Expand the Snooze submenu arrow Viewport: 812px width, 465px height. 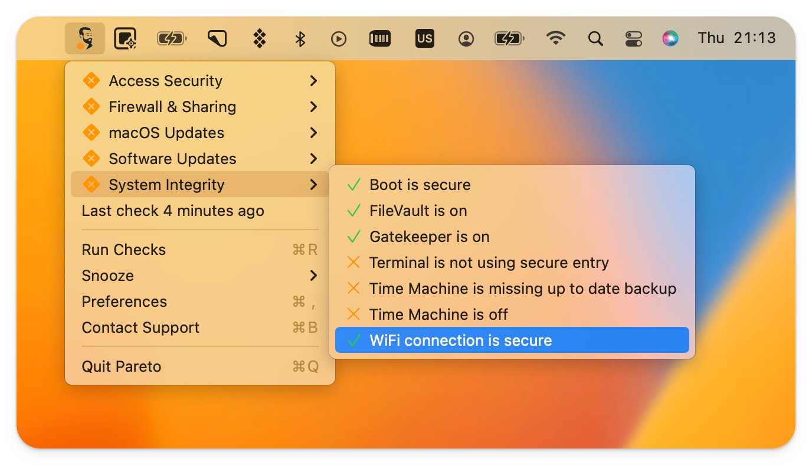point(313,276)
